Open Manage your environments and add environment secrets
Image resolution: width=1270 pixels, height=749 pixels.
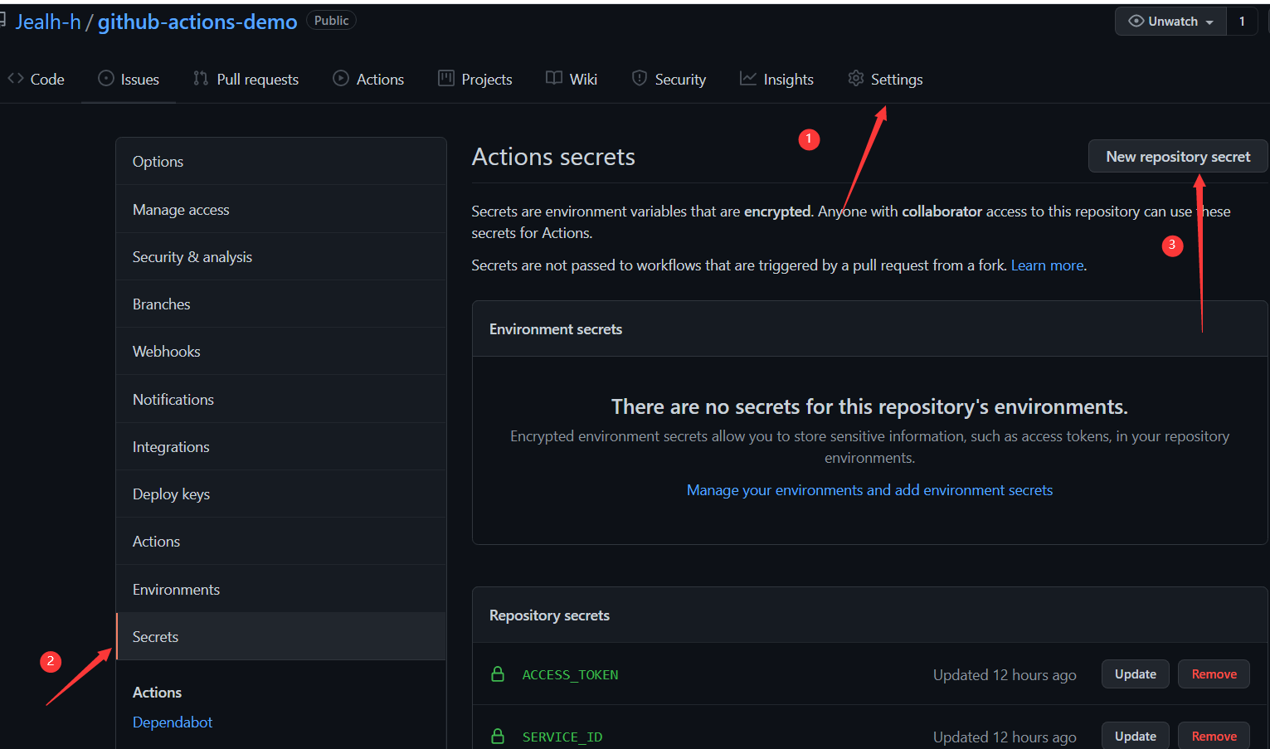pyautogui.click(x=869, y=490)
